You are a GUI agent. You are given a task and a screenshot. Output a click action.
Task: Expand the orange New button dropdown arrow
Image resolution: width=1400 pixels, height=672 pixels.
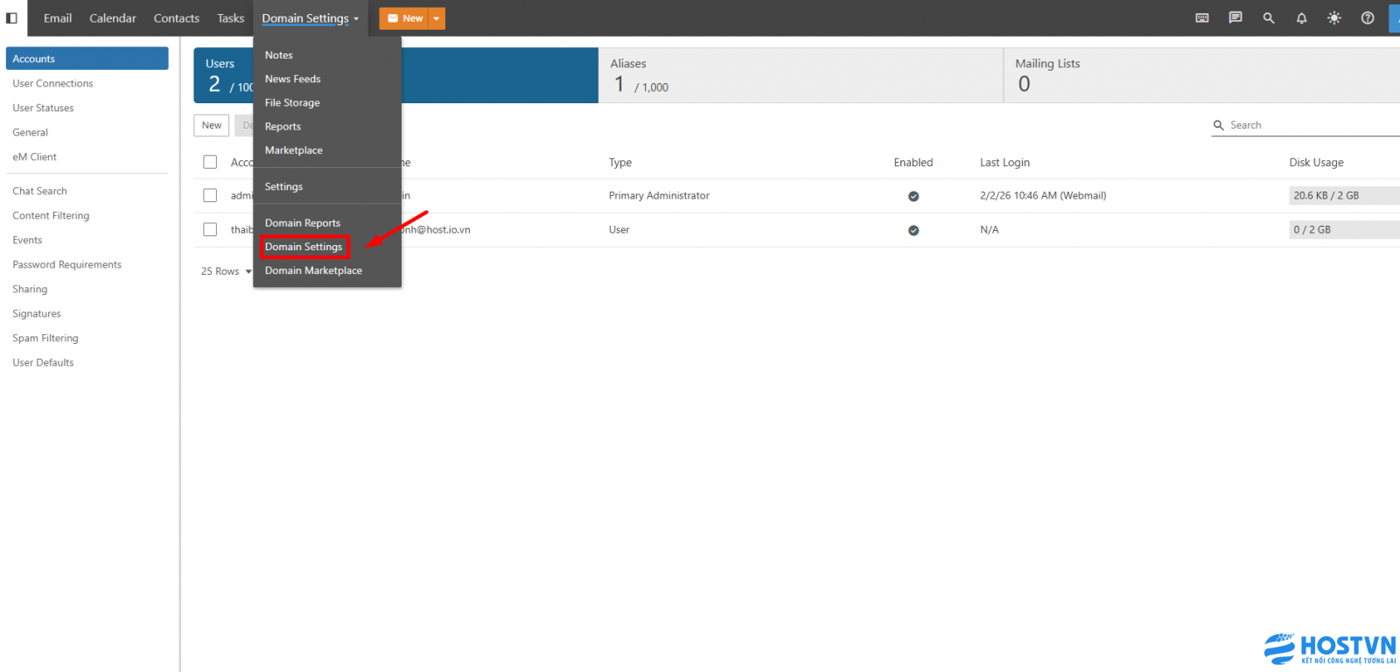(437, 18)
